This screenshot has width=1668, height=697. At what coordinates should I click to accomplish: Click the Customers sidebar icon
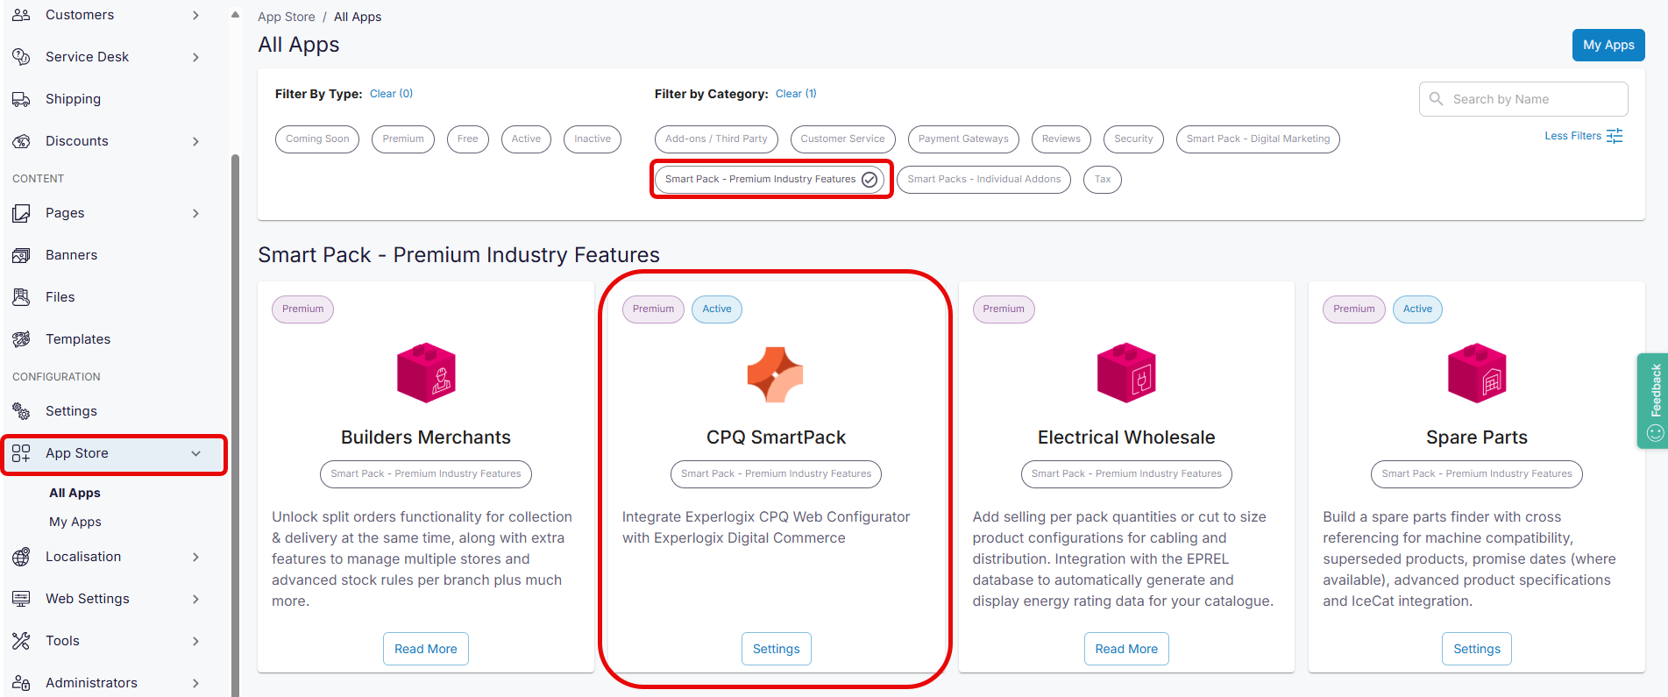point(21,15)
